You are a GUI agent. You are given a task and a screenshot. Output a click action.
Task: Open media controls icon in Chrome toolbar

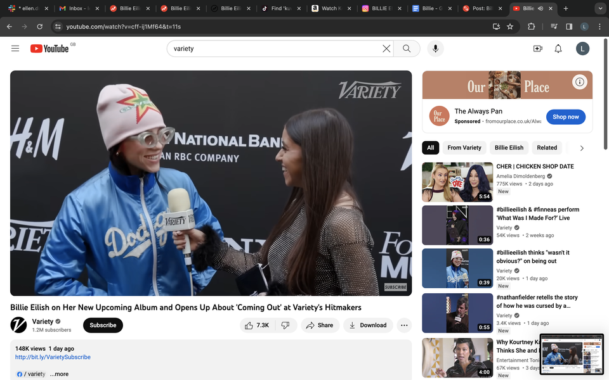coord(554,27)
